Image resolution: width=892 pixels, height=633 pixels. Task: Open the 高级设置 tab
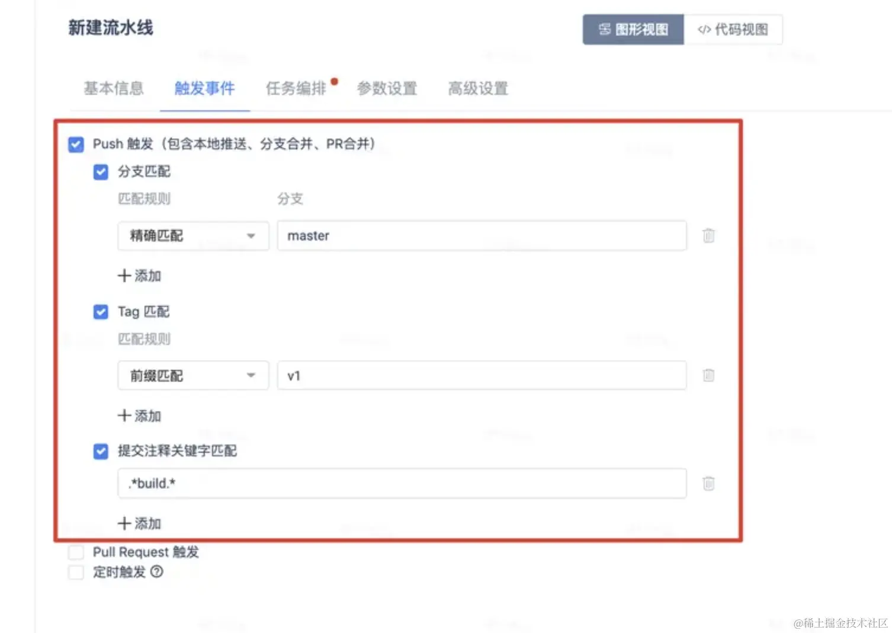click(479, 88)
